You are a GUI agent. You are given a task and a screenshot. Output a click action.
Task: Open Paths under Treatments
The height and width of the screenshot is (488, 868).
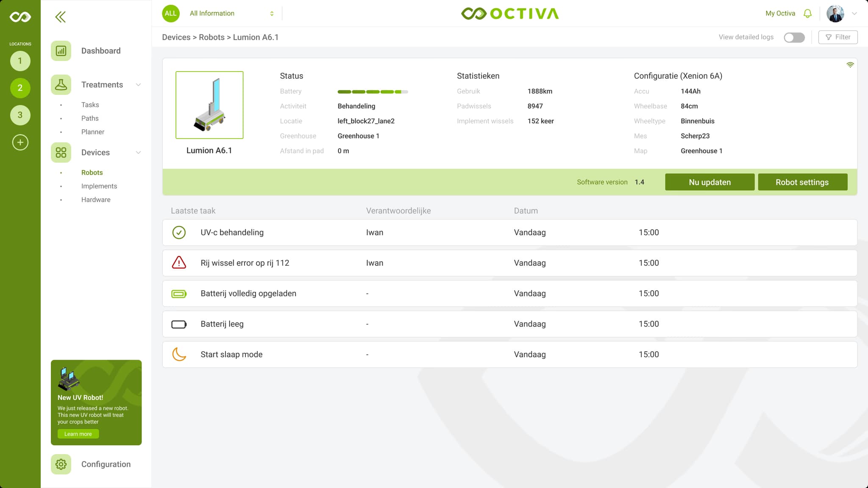[x=90, y=118]
